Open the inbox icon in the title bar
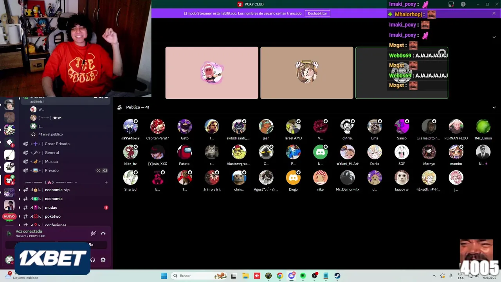Image resolution: width=501 pixels, height=282 pixels. 451,4
